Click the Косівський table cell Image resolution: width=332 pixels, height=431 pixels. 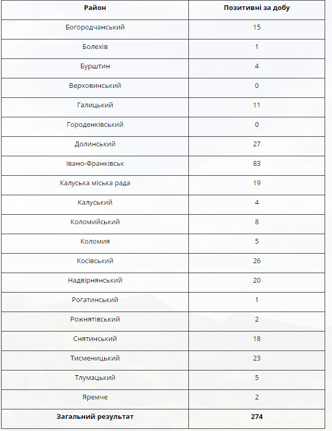coord(95,261)
